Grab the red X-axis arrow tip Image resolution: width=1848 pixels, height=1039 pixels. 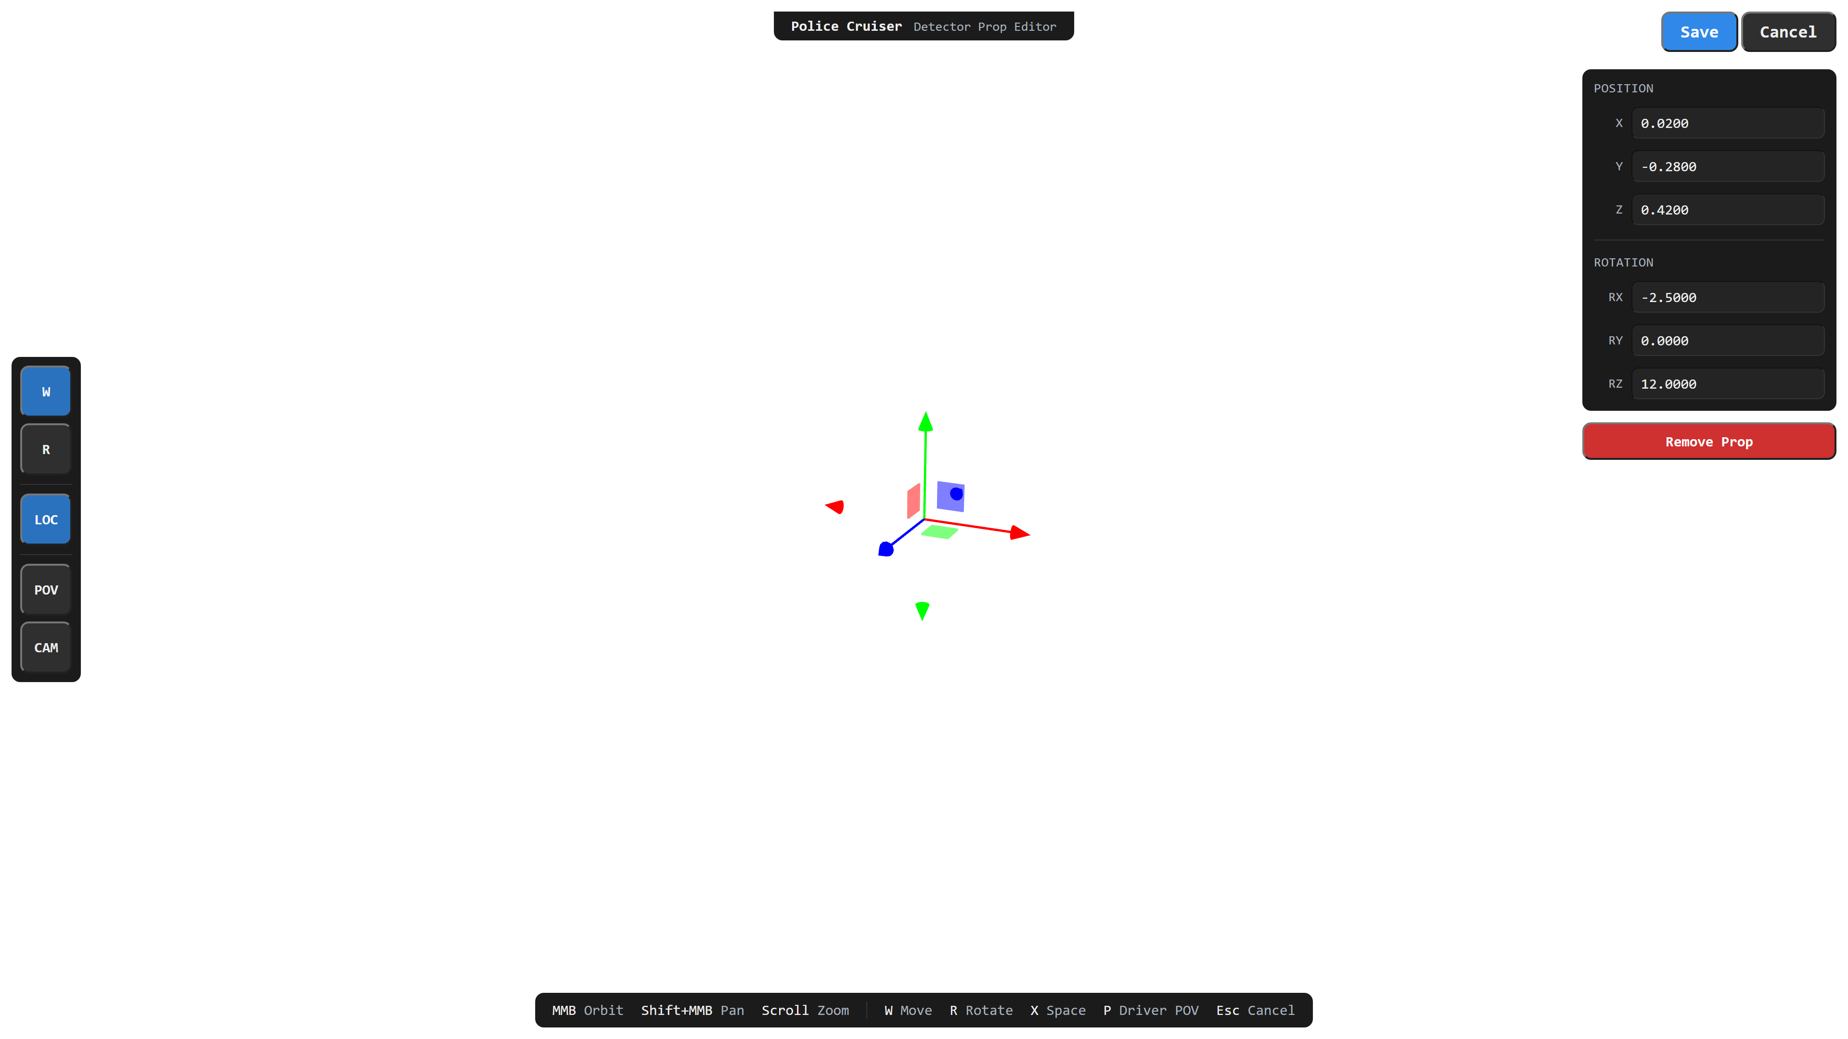tap(1019, 532)
